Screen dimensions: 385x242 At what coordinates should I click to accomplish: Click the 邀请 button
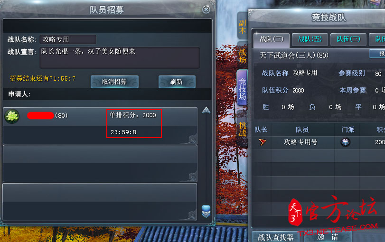[328, 237]
